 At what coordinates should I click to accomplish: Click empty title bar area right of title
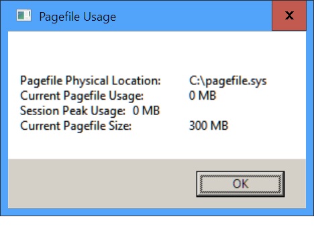tap(193, 16)
